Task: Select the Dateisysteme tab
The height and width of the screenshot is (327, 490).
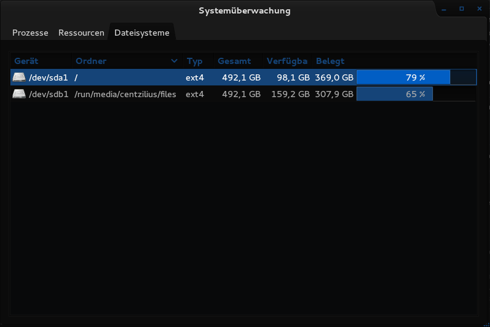Action: point(141,33)
